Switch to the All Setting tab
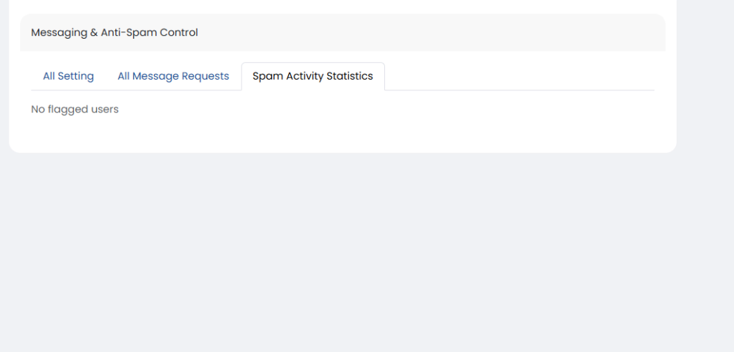 click(x=68, y=76)
